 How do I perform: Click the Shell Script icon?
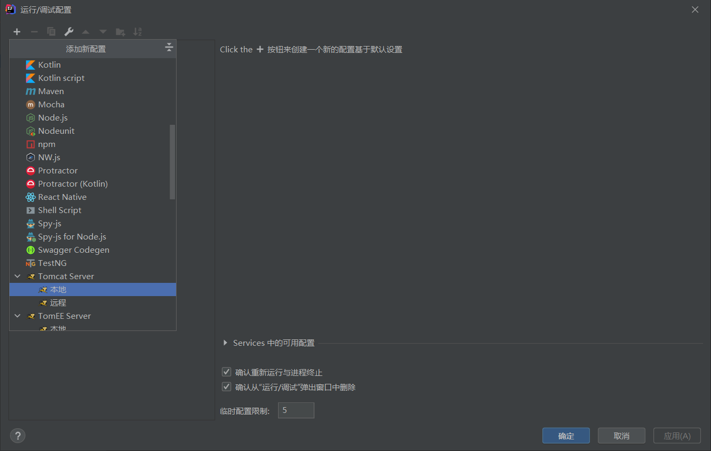click(31, 210)
